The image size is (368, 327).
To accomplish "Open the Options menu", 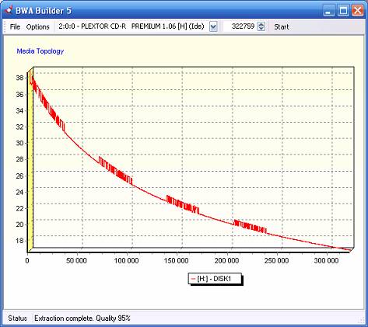I will (38, 26).
